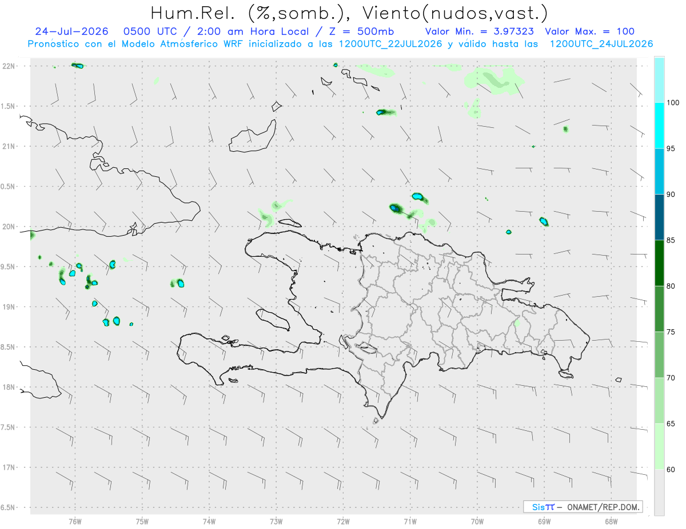Pick the gray below-60 colorbar segment
Image resolution: width=686 pixels, height=529 pixels.
[x=659, y=492]
